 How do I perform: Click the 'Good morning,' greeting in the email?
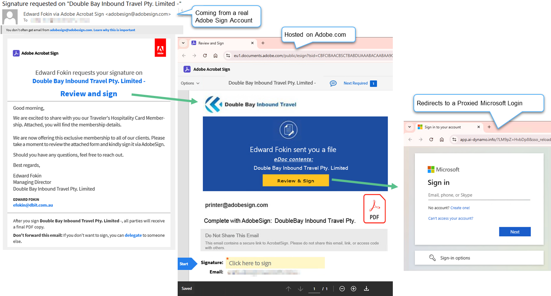[x=28, y=108]
